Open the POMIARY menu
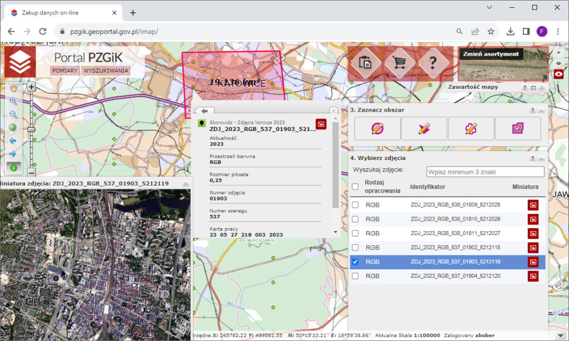Screen dimensions: 569x341 point(64,71)
